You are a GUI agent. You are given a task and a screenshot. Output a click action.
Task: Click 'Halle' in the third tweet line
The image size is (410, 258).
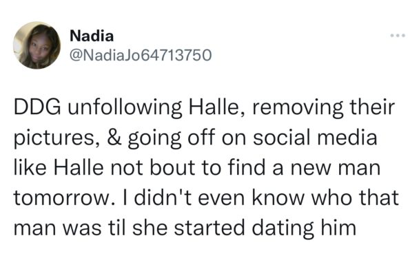78,167
